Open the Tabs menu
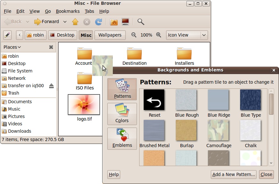The image size is (279, 184). (89, 11)
